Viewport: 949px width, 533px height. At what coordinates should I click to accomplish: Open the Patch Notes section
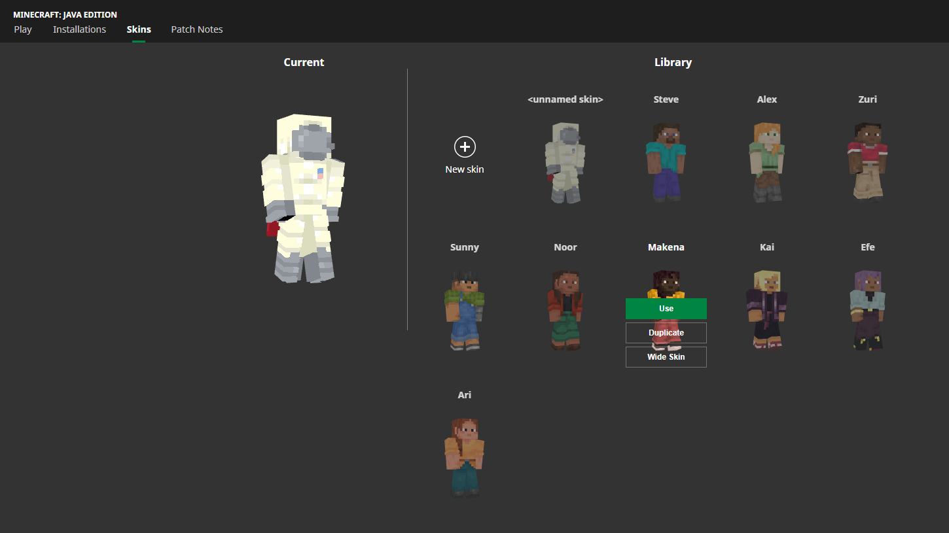196,29
